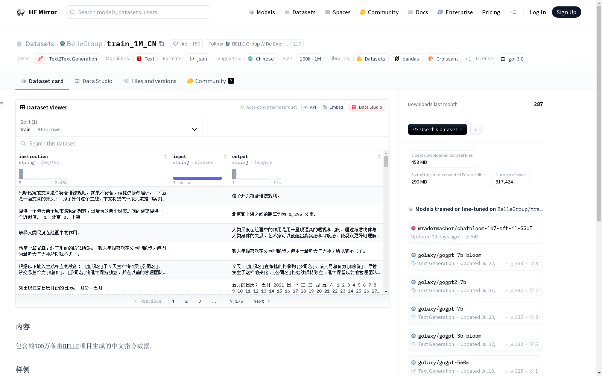Switch to the Data Studio tab
Viewport: 602px width, 376px height.
[x=93, y=81]
